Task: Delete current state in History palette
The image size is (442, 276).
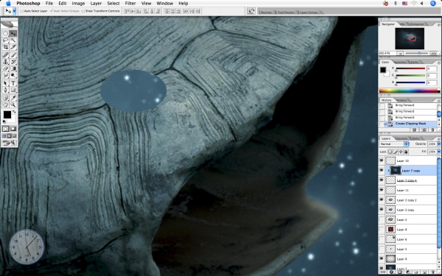Action: click(432, 130)
